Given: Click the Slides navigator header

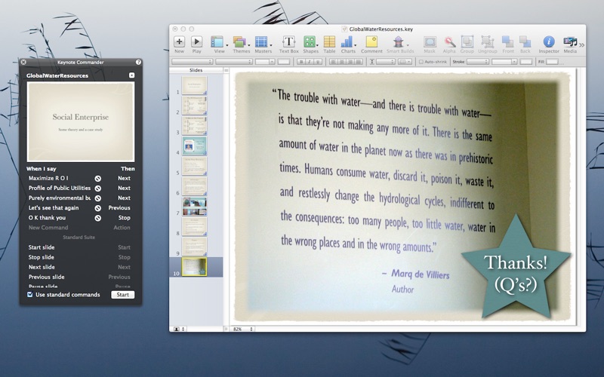Looking at the screenshot, I should click(196, 70).
